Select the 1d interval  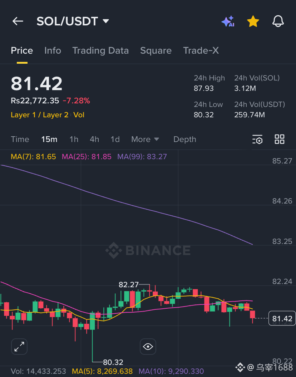point(115,139)
